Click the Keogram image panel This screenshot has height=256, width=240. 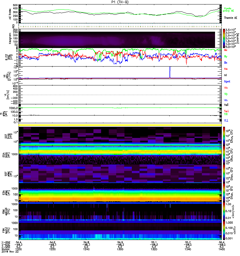pyautogui.click(x=117, y=40)
